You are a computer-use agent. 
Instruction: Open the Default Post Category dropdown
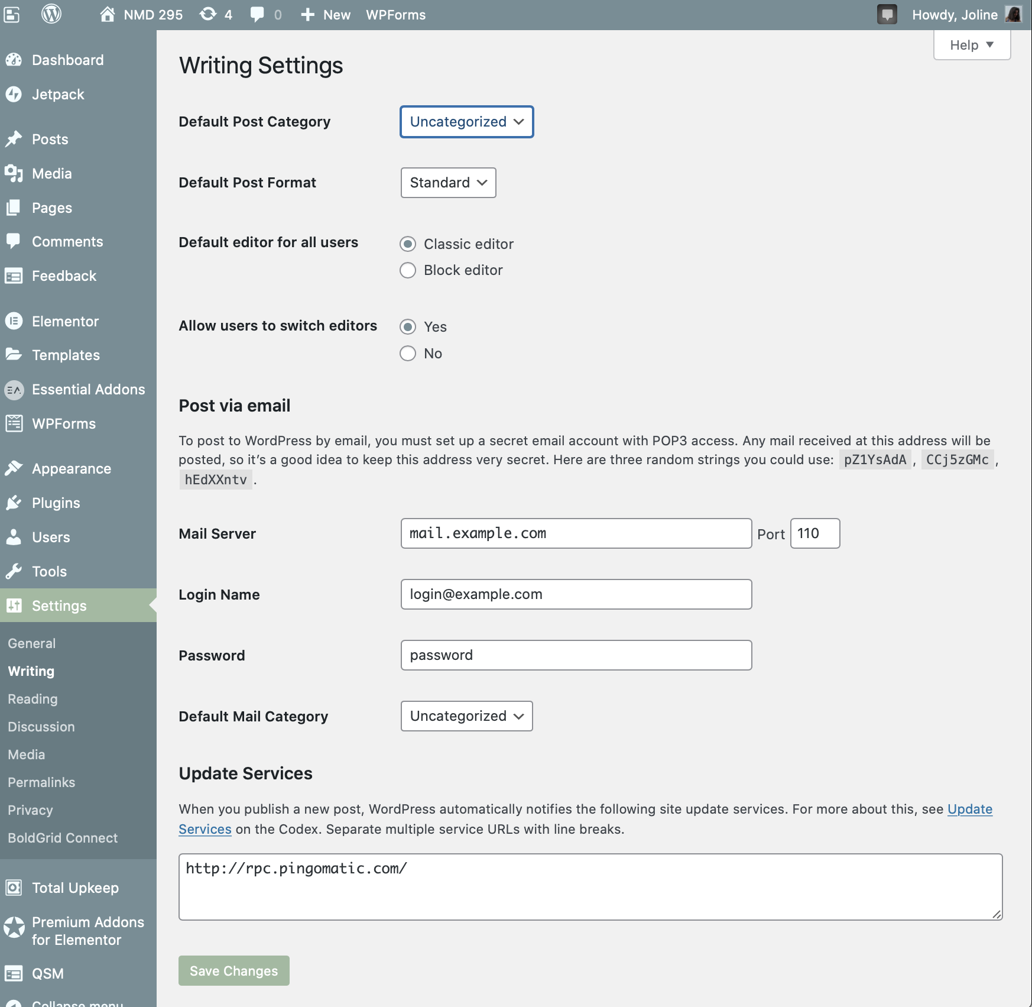coord(466,122)
